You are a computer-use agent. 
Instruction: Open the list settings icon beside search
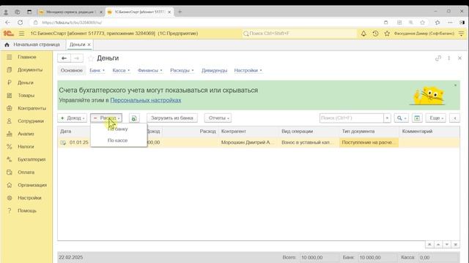click(x=417, y=118)
